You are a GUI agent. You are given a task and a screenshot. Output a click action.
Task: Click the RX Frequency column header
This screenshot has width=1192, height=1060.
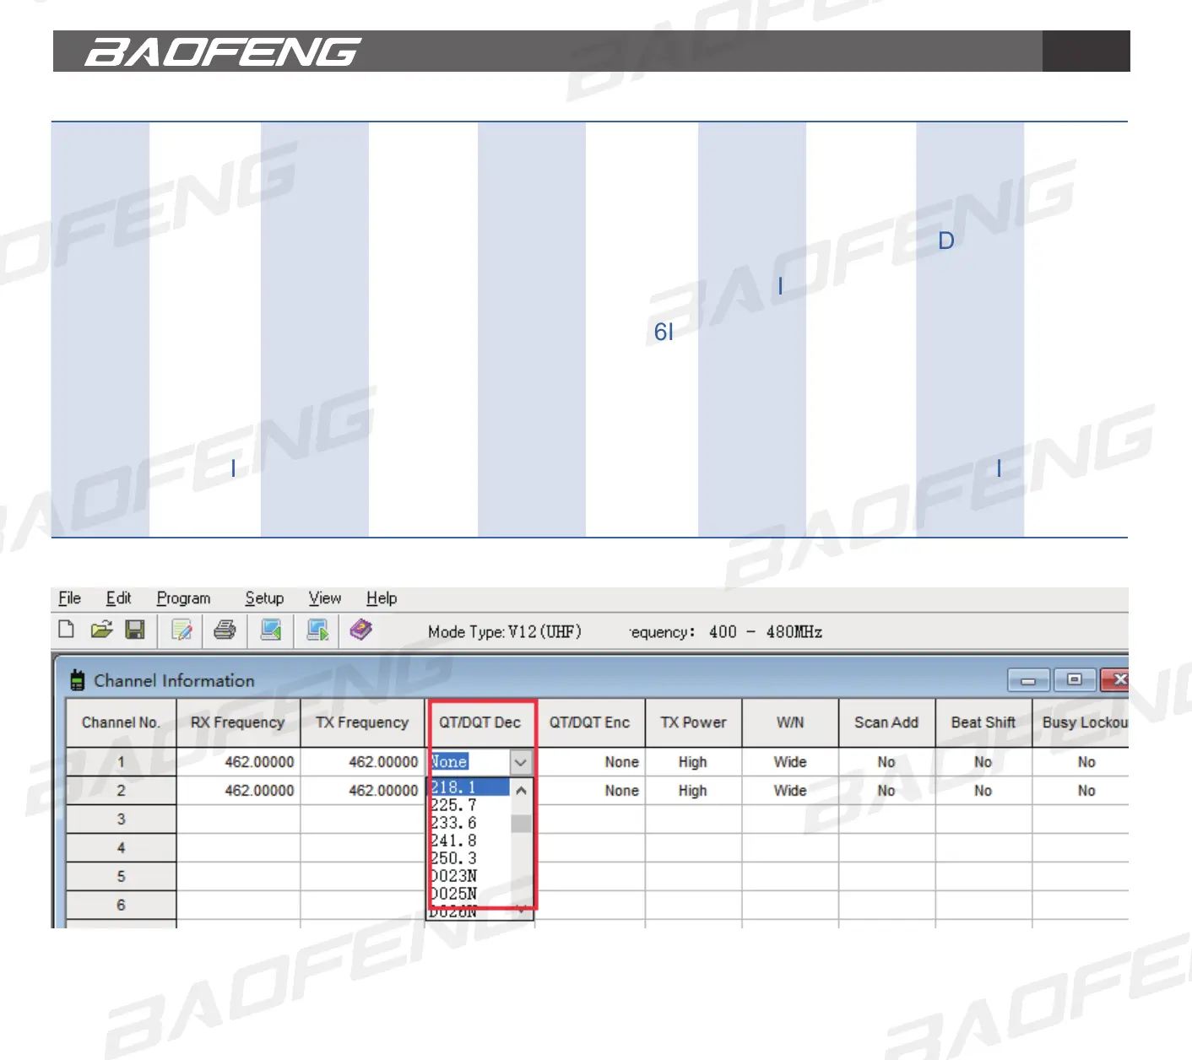point(238,722)
